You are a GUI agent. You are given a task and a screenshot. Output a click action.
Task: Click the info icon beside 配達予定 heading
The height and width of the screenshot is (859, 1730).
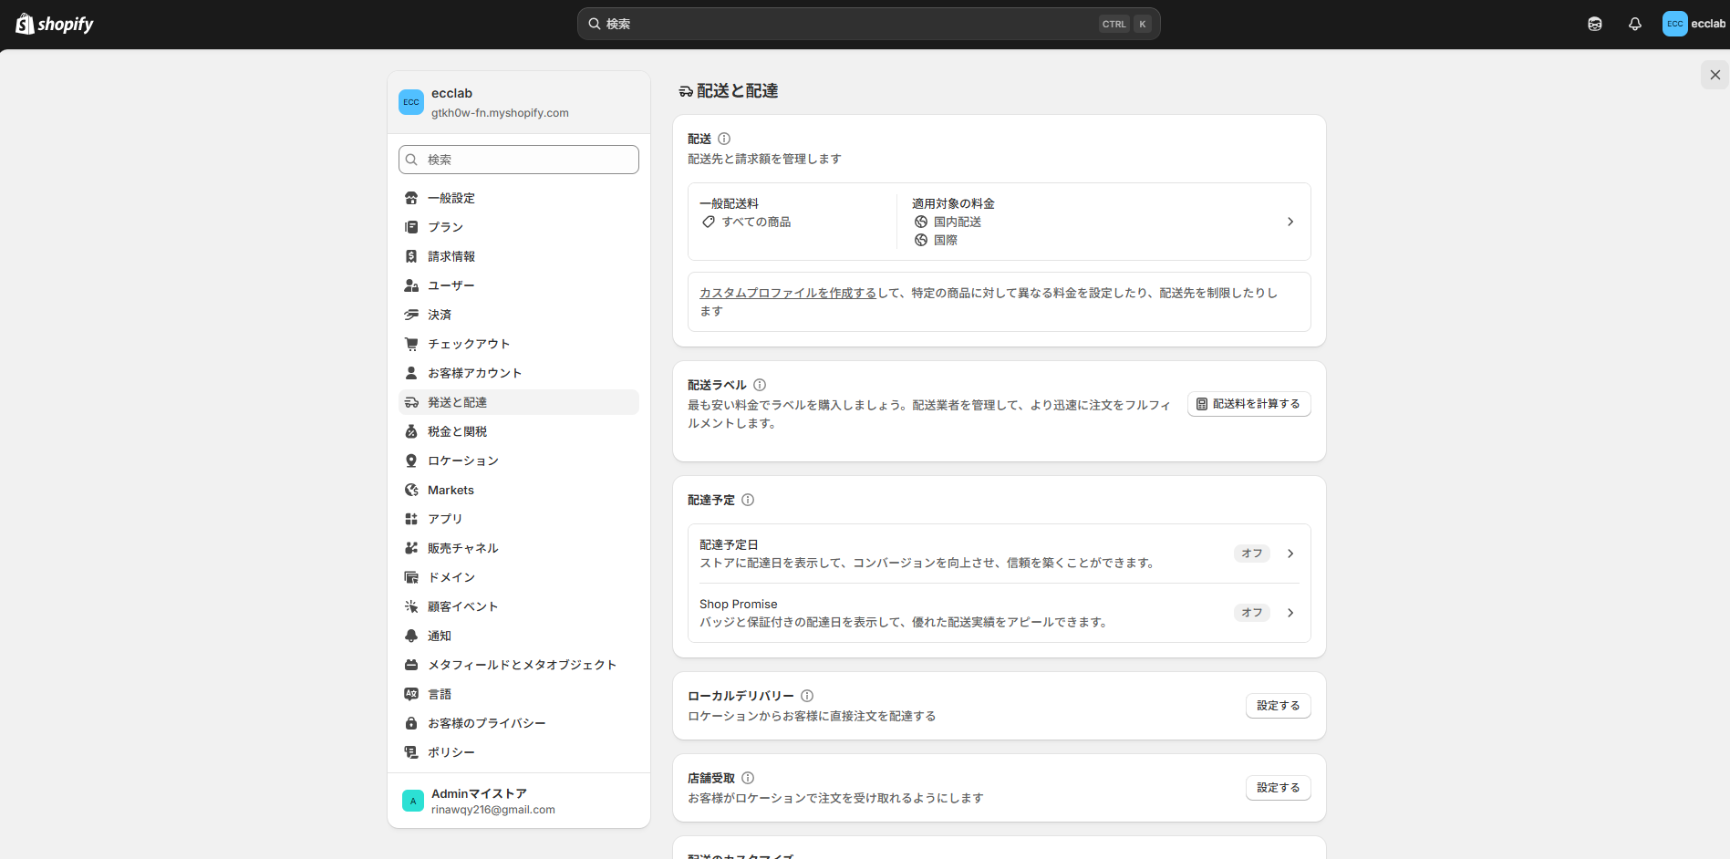tap(748, 500)
